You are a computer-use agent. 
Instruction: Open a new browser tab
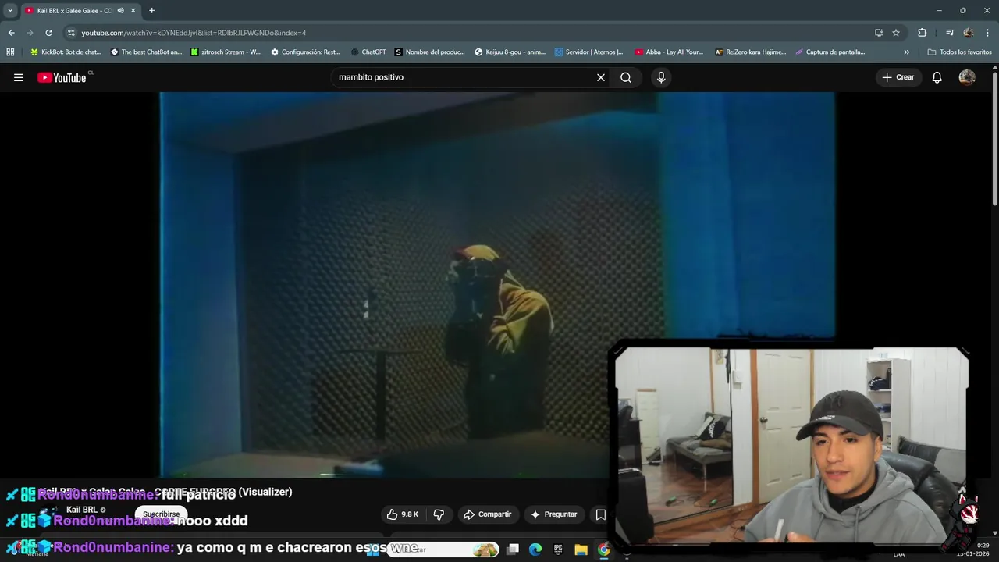[151, 11]
